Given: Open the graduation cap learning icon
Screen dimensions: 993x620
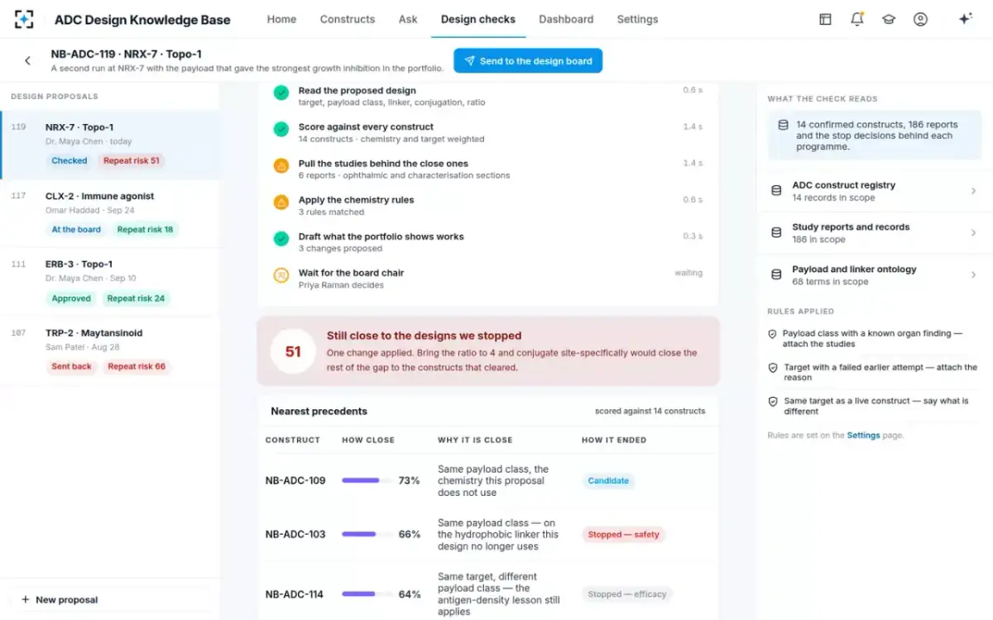Looking at the screenshot, I should (889, 19).
